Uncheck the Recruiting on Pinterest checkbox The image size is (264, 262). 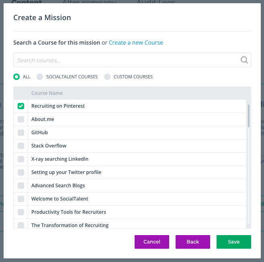21,106
